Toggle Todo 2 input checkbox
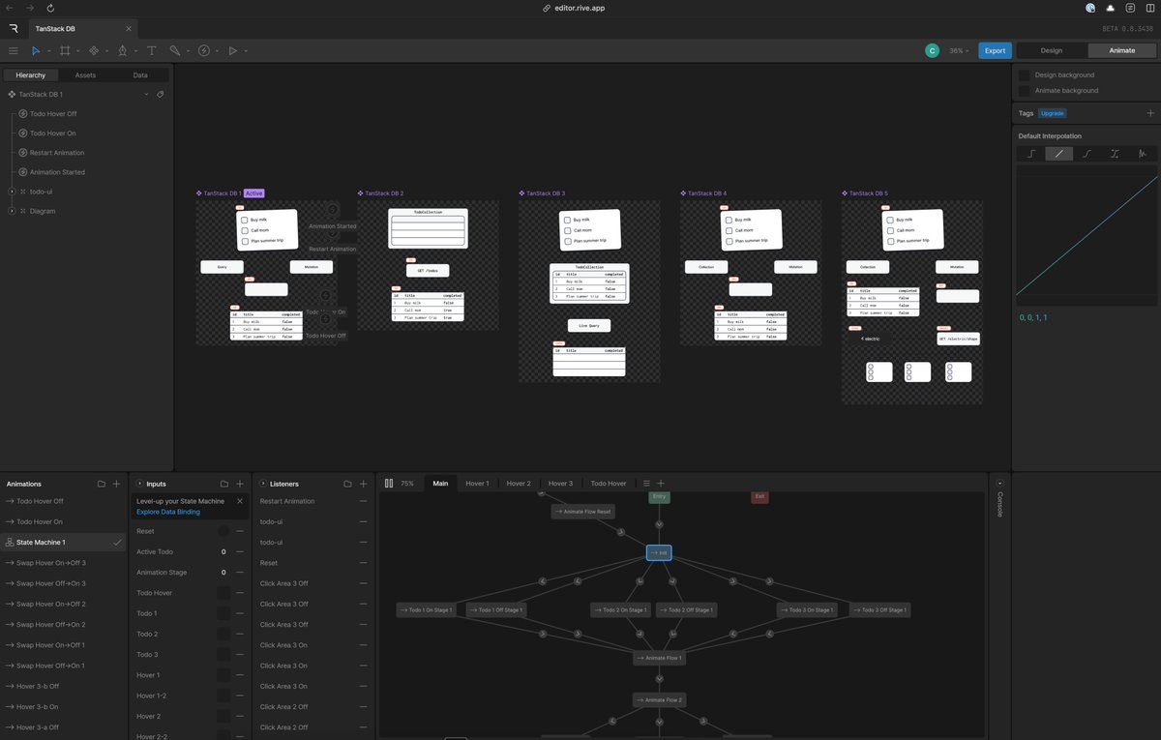Image resolution: width=1161 pixels, height=740 pixels. 223,634
